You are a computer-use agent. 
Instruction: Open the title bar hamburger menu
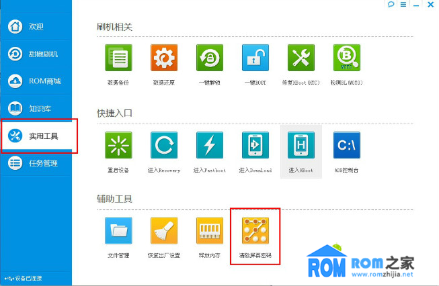point(403,4)
